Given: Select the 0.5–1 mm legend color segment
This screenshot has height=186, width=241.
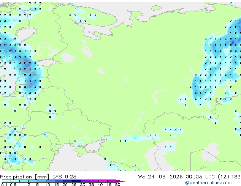Looking at the screenshot, I should coord(15,181).
